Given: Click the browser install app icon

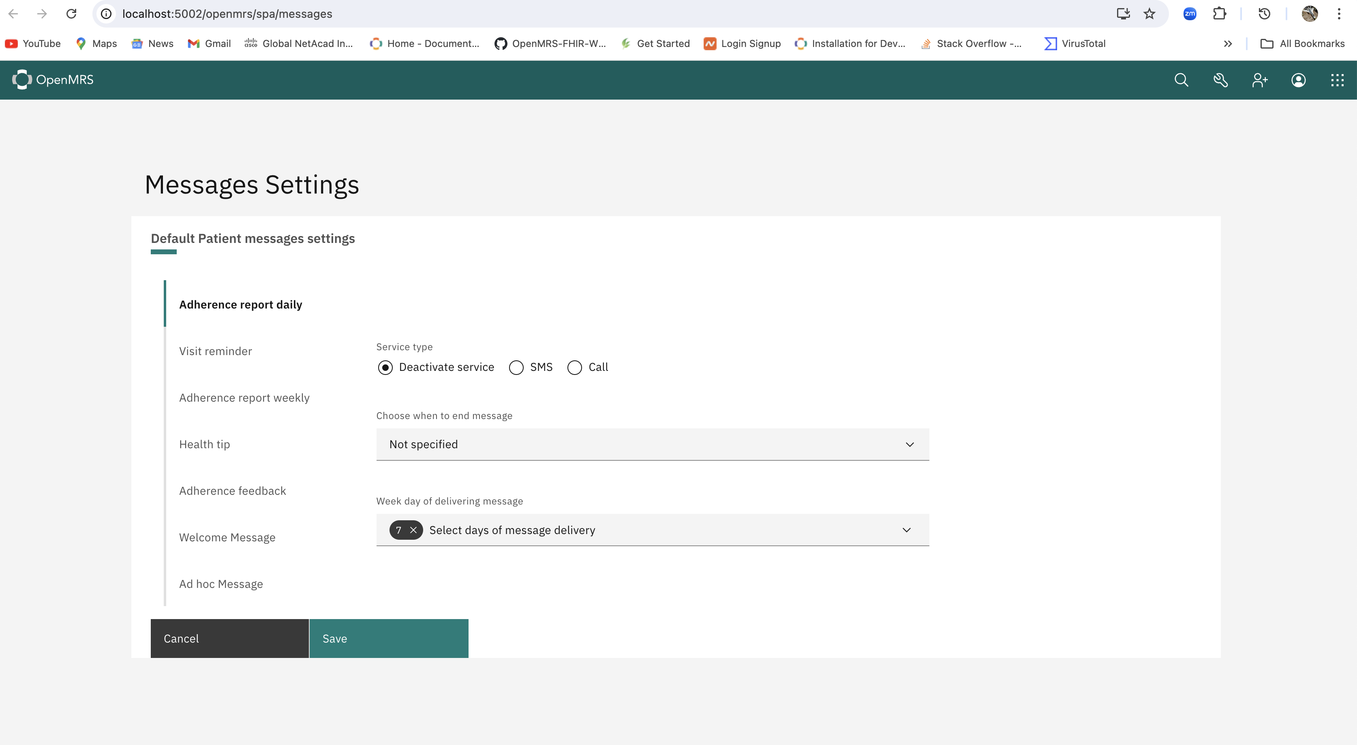Looking at the screenshot, I should tap(1123, 14).
